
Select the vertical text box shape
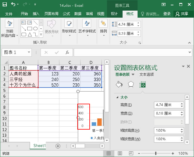pos(30,23)
